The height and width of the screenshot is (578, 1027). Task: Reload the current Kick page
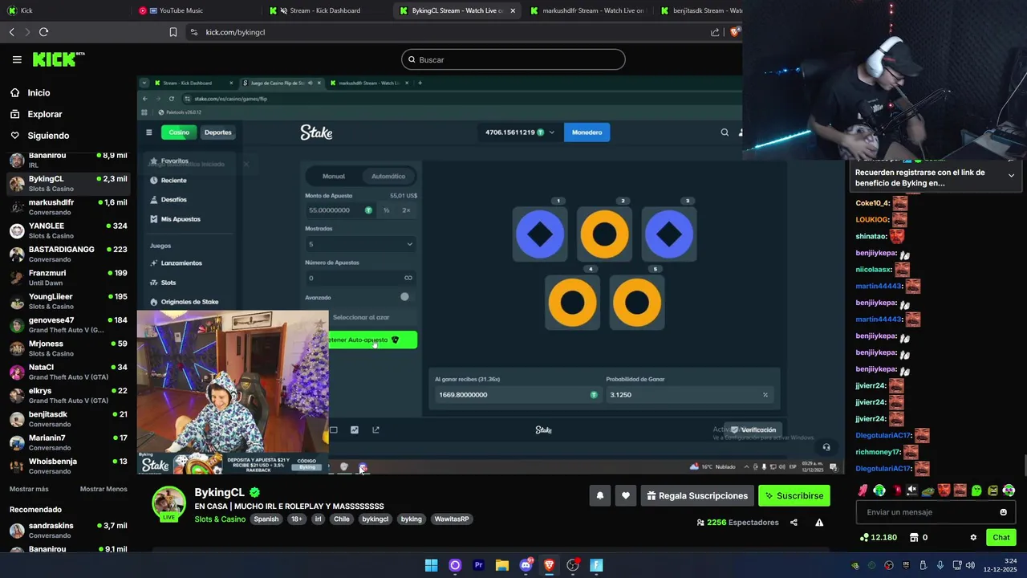[x=43, y=32]
